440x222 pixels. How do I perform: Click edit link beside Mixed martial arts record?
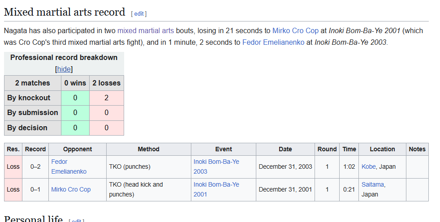click(x=139, y=14)
